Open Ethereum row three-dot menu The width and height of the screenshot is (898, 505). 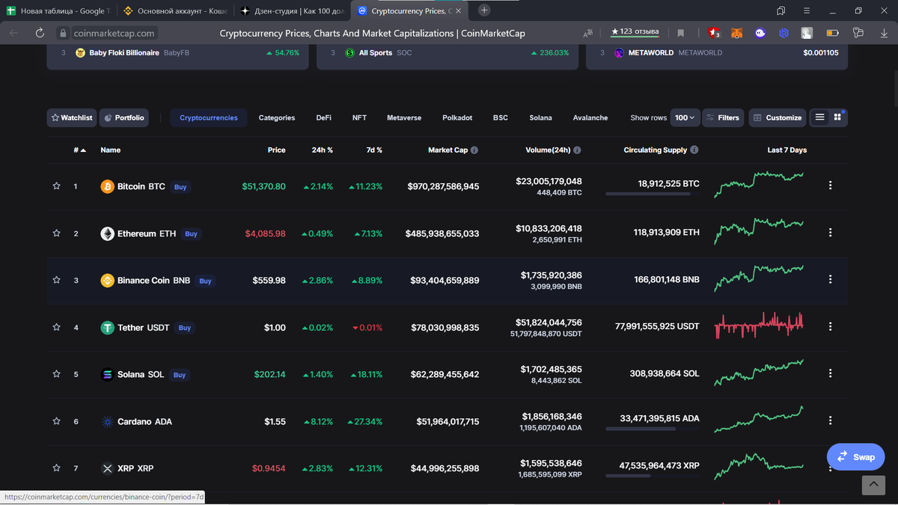830,233
